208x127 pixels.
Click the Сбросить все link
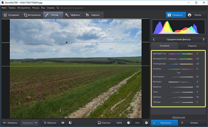[x=178, y=117]
